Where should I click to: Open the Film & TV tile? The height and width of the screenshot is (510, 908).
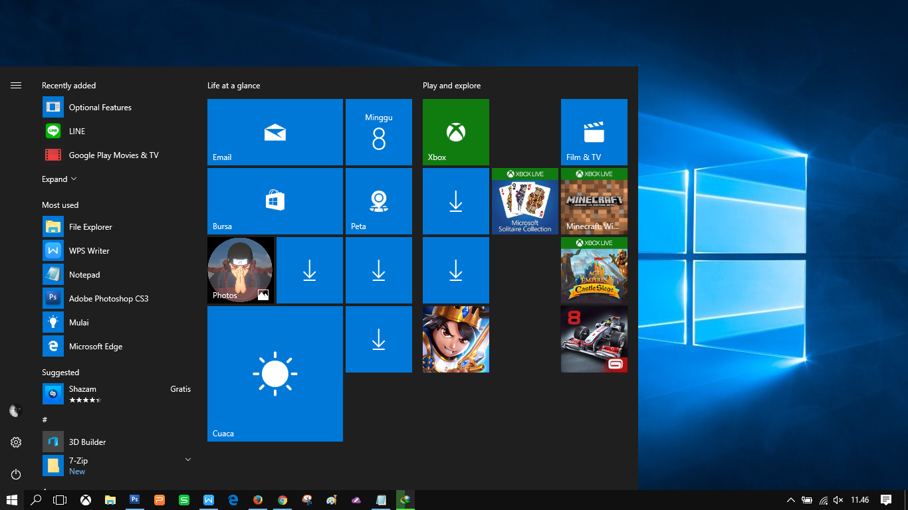[594, 132]
